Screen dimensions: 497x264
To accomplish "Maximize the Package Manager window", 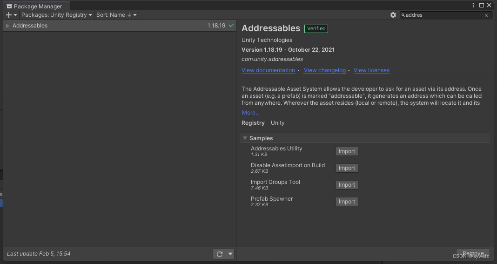I will coord(482,5).
